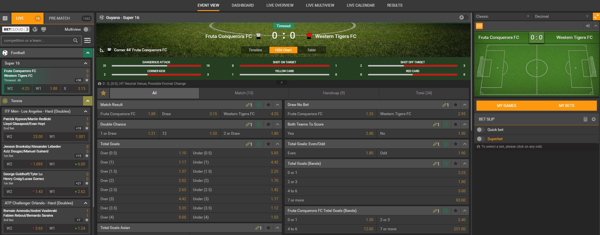This screenshot has width=600, height=235.
Task: Star the Double Chance market
Action: pos(268,124)
